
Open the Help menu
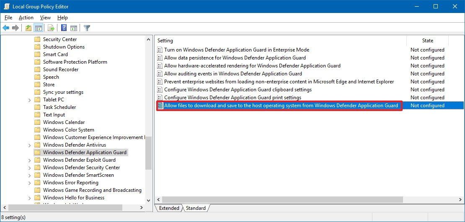coord(62,18)
